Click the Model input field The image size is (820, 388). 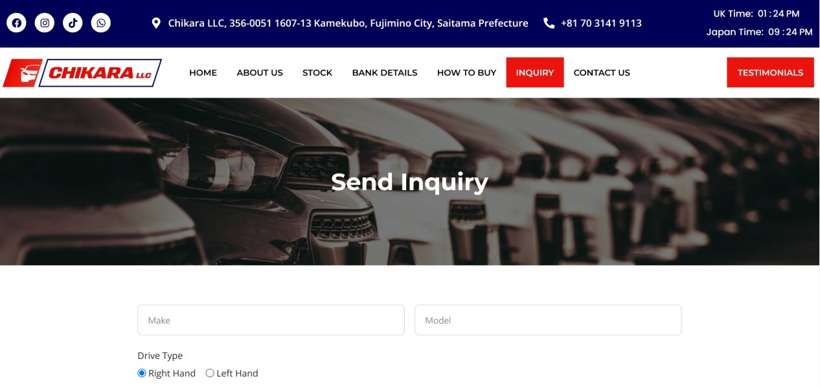pos(548,320)
